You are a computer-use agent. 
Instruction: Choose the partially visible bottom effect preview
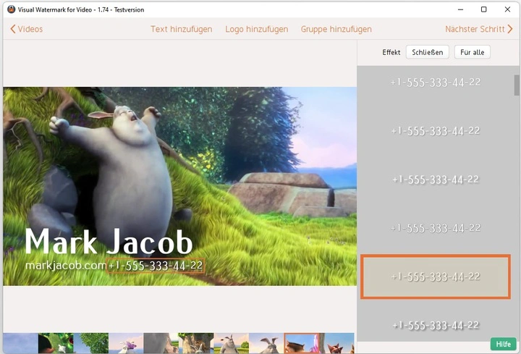tap(436, 325)
